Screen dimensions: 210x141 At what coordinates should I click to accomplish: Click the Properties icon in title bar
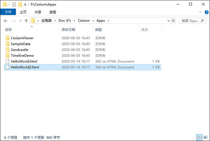pyautogui.click(x=14, y=4)
